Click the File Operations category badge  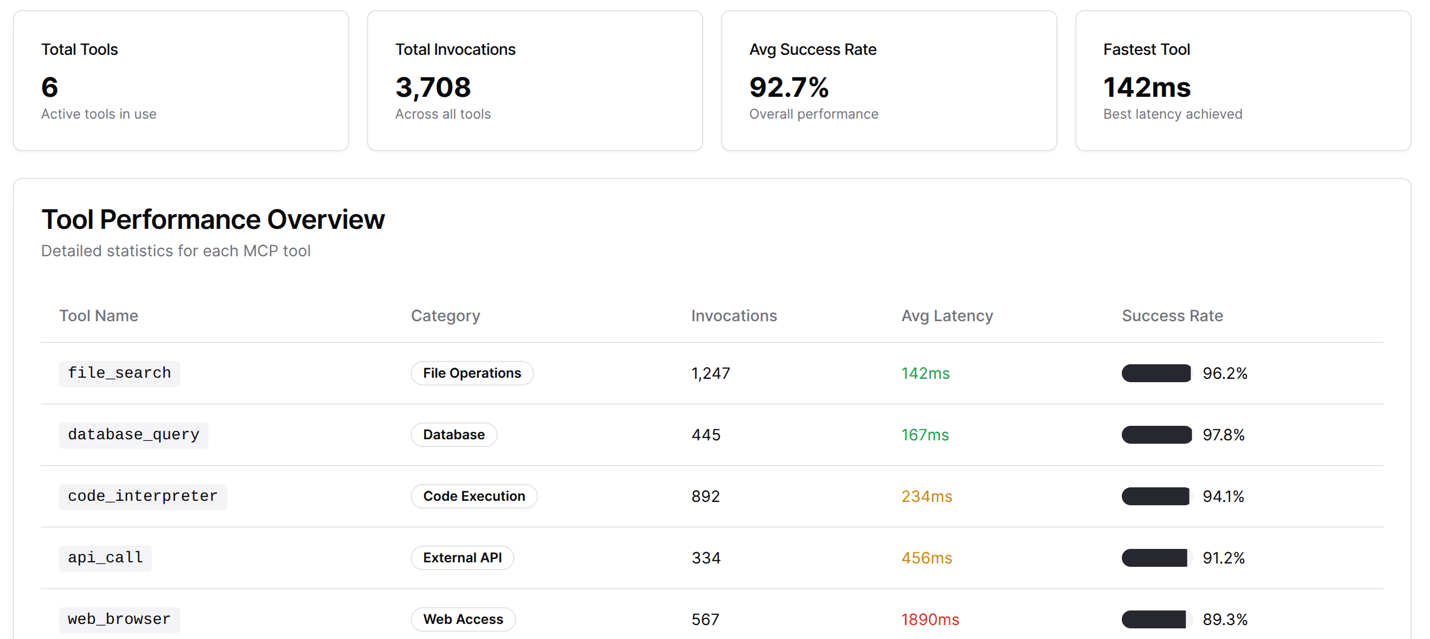472,373
